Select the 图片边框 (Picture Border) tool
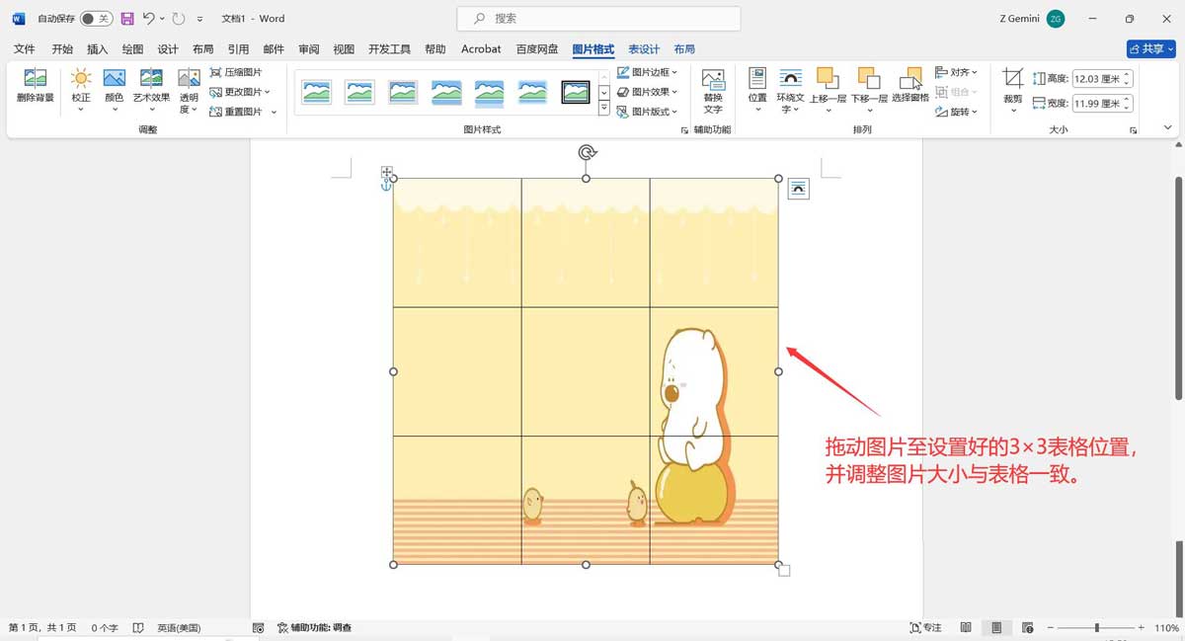Screen dimensions: 1185x641 [x=647, y=71]
